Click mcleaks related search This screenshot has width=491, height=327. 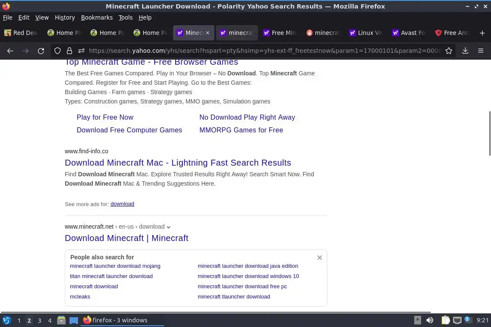point(80,297)
